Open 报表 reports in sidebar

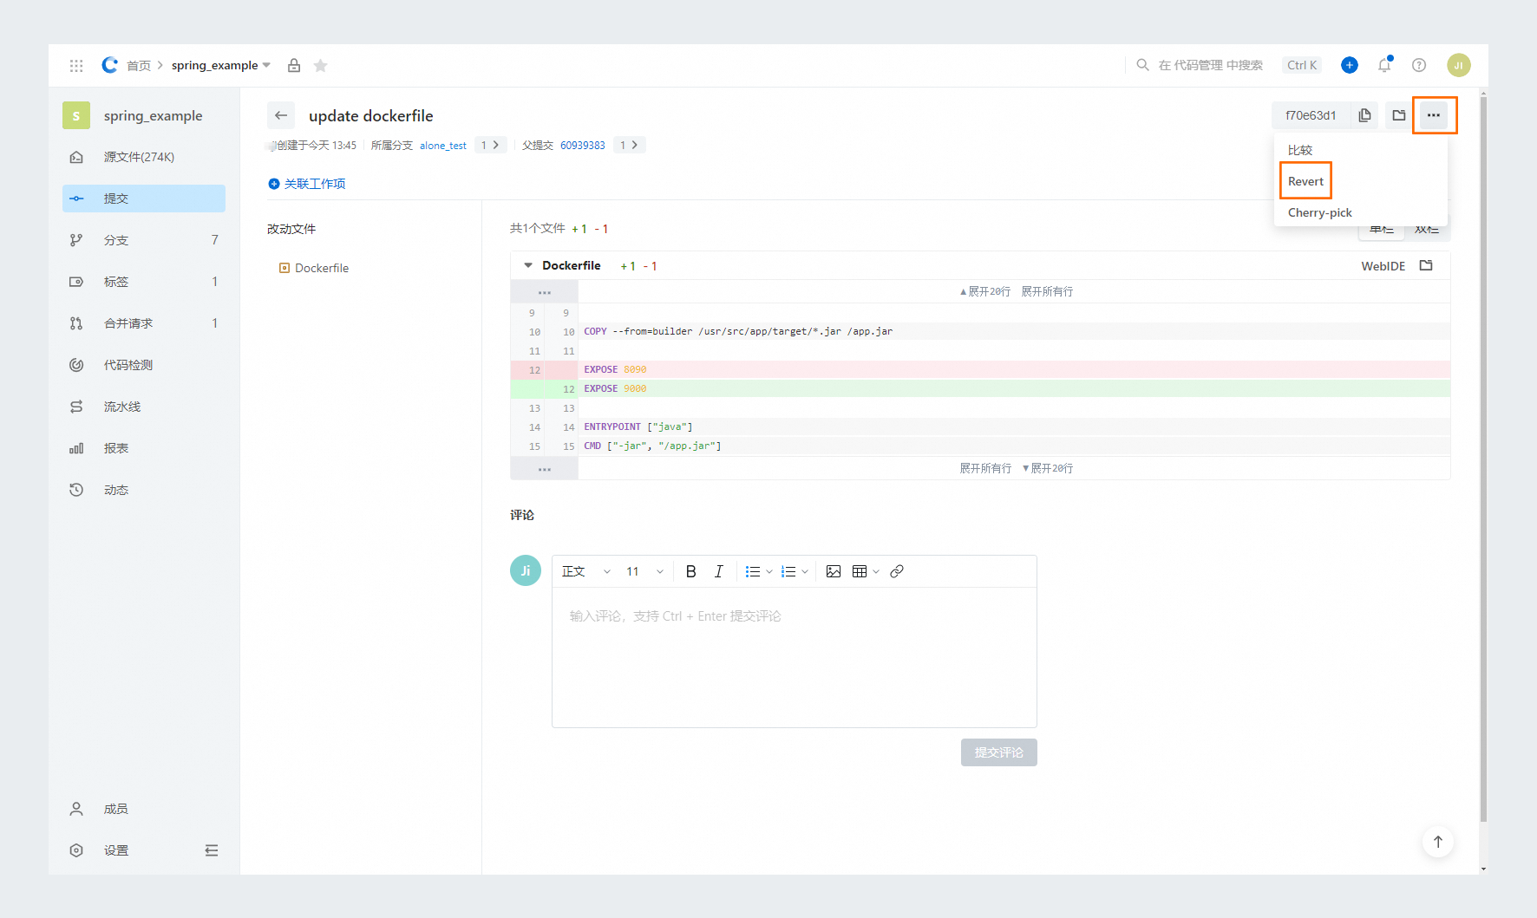click(144, 448)
